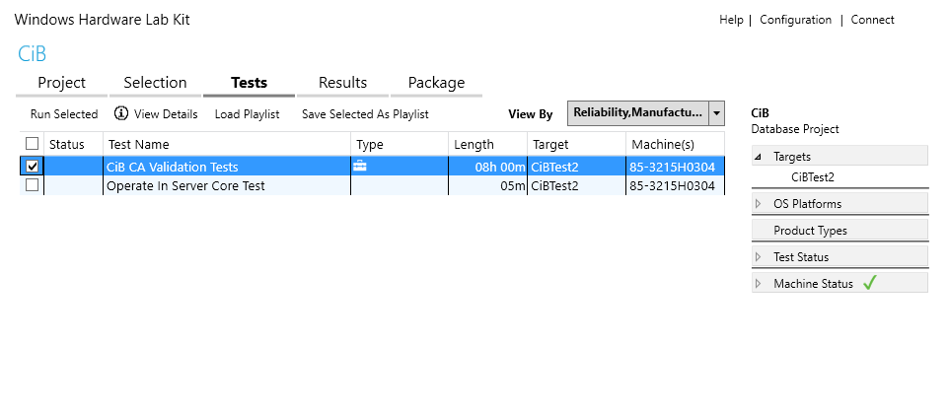The image size is (949, 412).
Task: Click the green checkmark next to Machine Status
Action: pos(870,283)
